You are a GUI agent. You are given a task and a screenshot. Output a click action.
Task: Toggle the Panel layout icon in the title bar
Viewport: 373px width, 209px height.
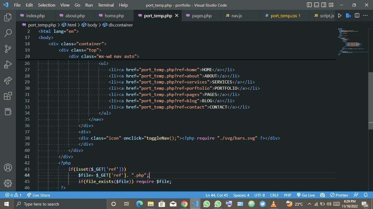pyautogui.click(x=317, y=5)
